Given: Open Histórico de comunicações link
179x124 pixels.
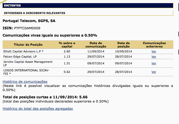Looking at the screenshot, I should (25, 82).
